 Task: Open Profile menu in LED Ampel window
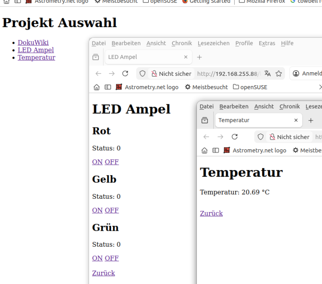click(x=244, y=43)
